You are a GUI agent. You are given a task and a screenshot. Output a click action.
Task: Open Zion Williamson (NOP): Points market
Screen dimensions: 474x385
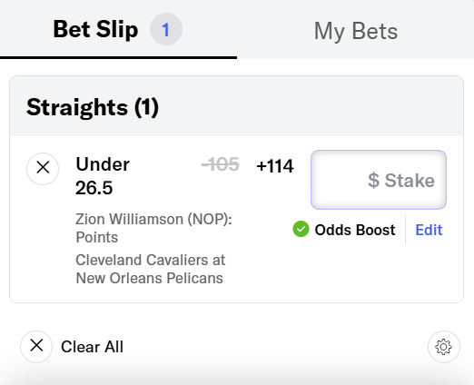153,228
